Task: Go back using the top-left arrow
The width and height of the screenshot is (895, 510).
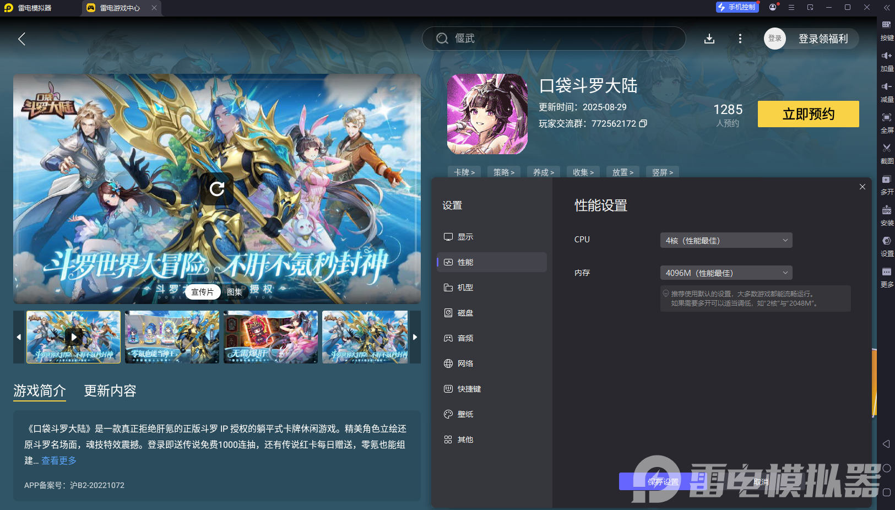Action: [x=22, y=39]
